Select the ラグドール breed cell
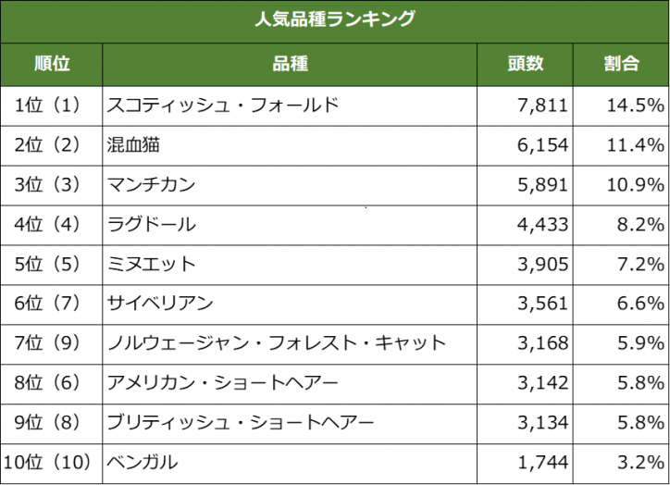 [x=290, y=225]
